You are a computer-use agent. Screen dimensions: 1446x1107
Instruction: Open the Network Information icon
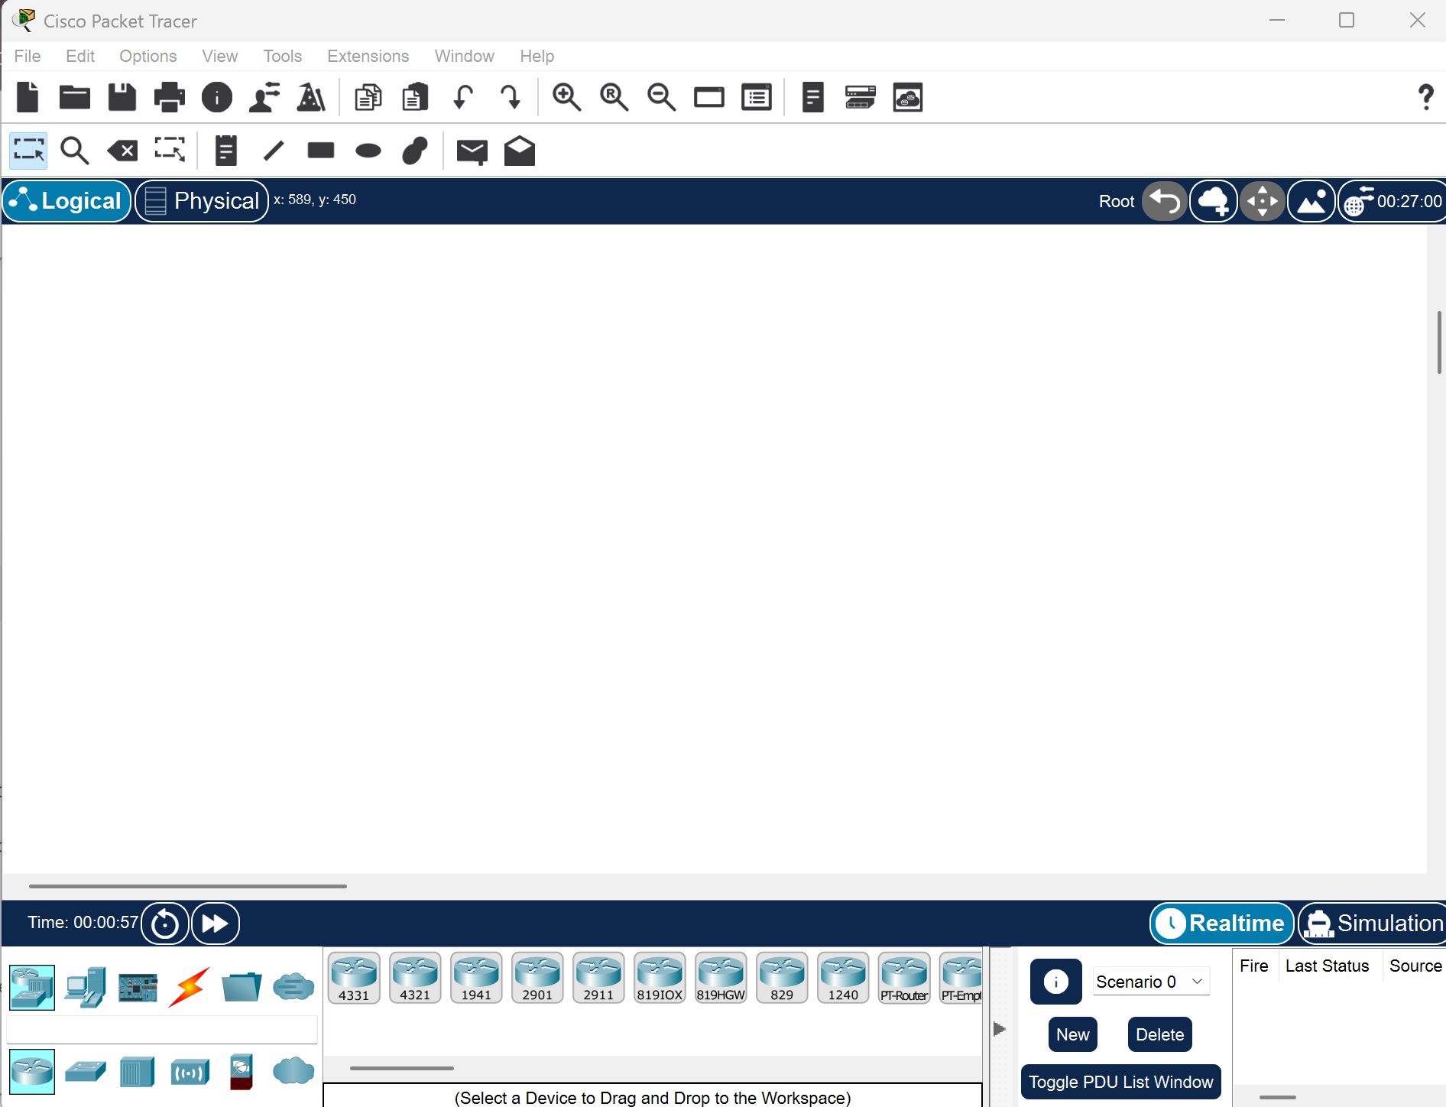217,97
